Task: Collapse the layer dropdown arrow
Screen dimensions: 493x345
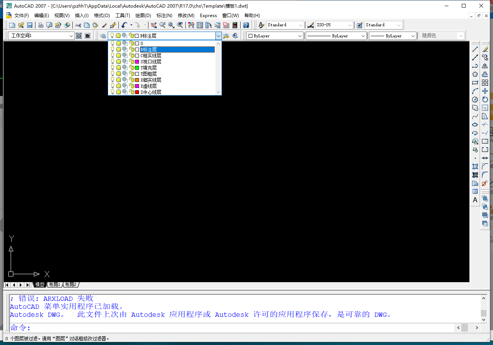Action: point(219,36)
